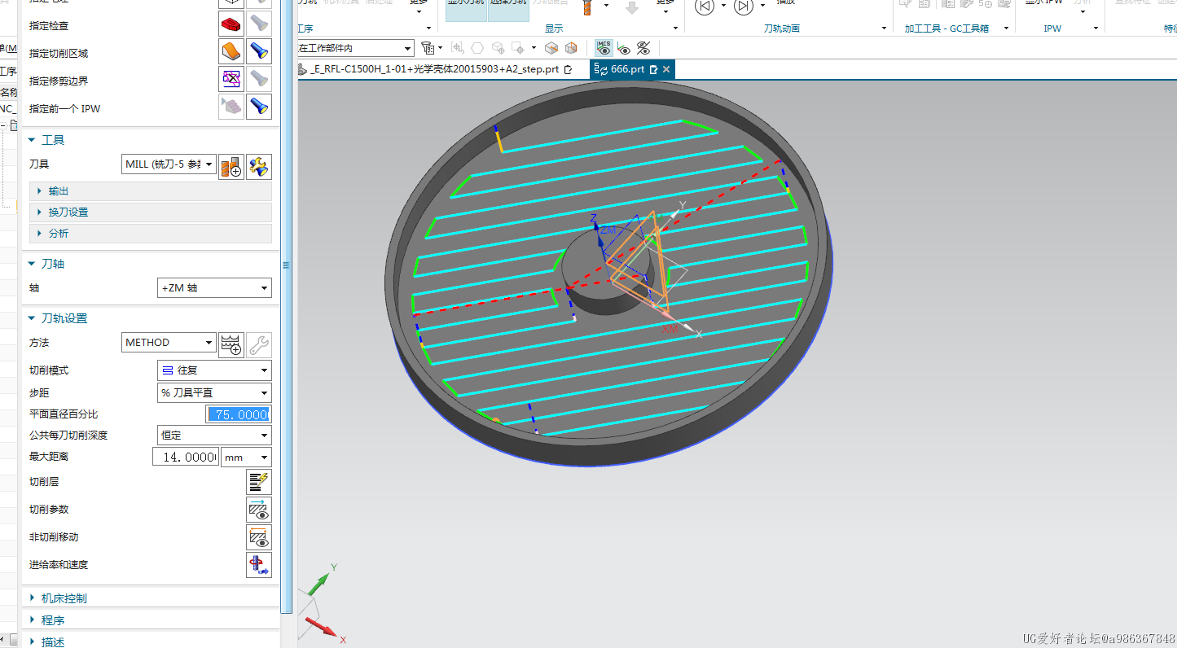1177x648 pixels.
Task: Click the 最大距离 14.0000 input field
Action: tap(186, 458)
